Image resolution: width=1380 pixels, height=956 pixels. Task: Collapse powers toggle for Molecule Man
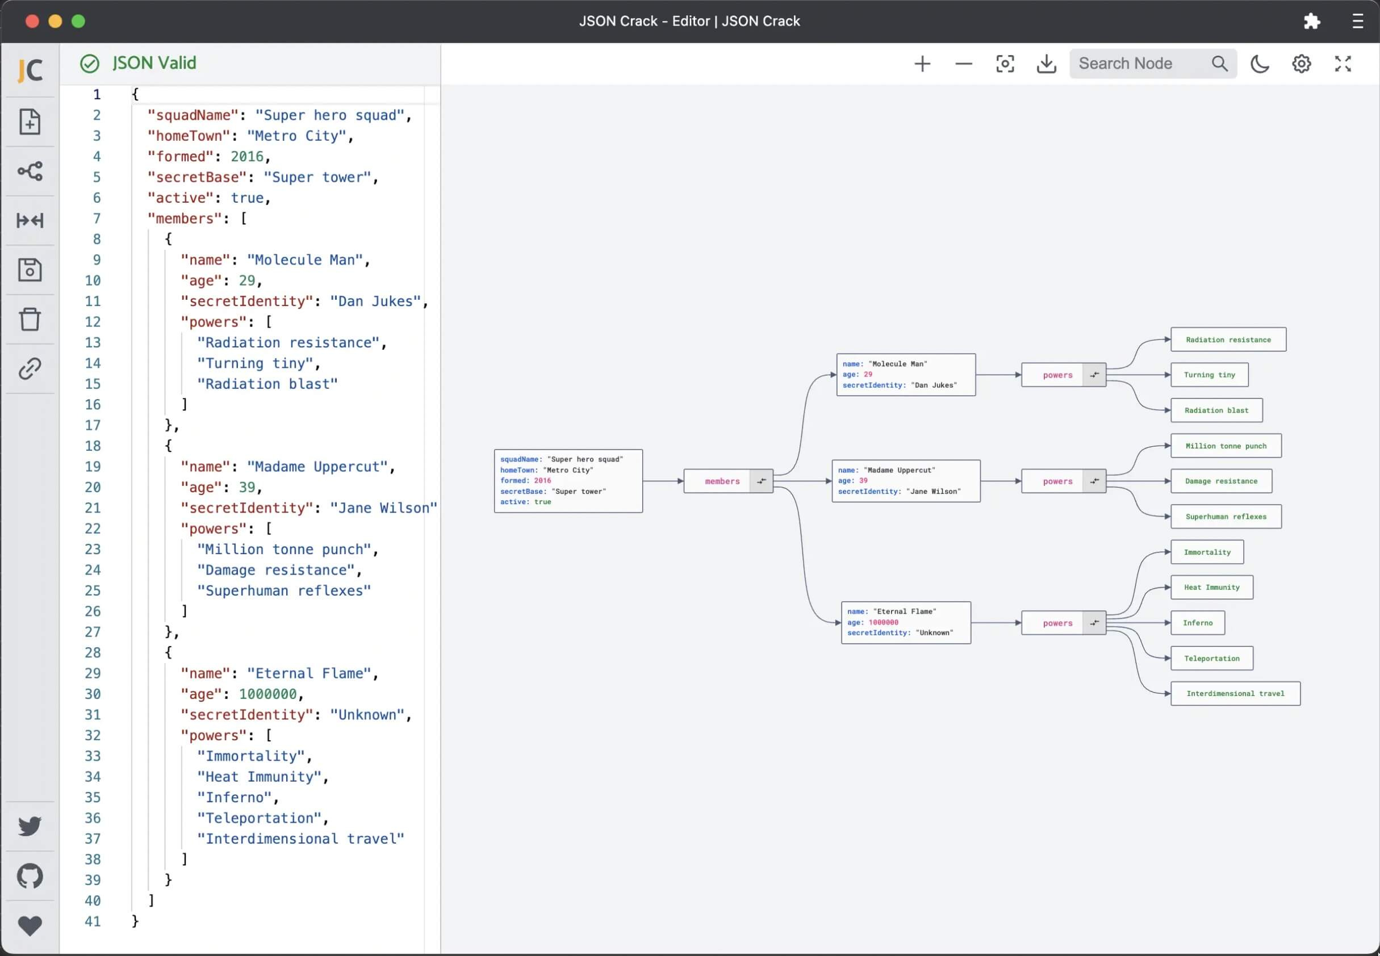point(1094,375)
